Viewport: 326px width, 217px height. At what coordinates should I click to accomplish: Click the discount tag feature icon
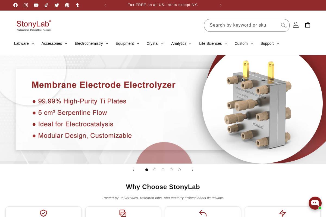(123, 213)
